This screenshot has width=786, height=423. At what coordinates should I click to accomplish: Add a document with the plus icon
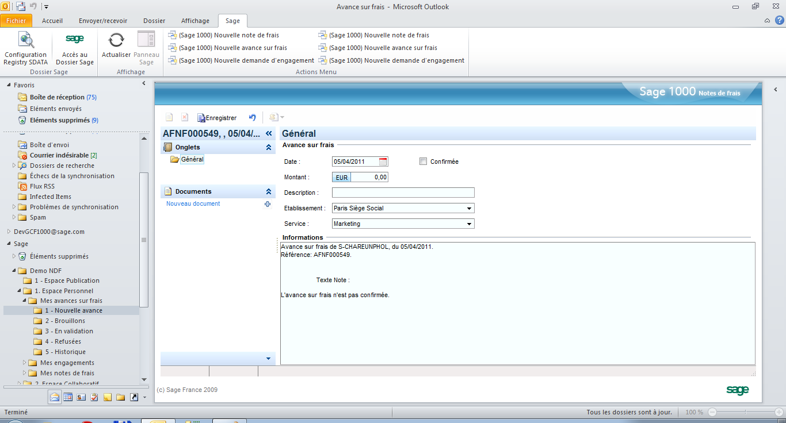point(268,203)
